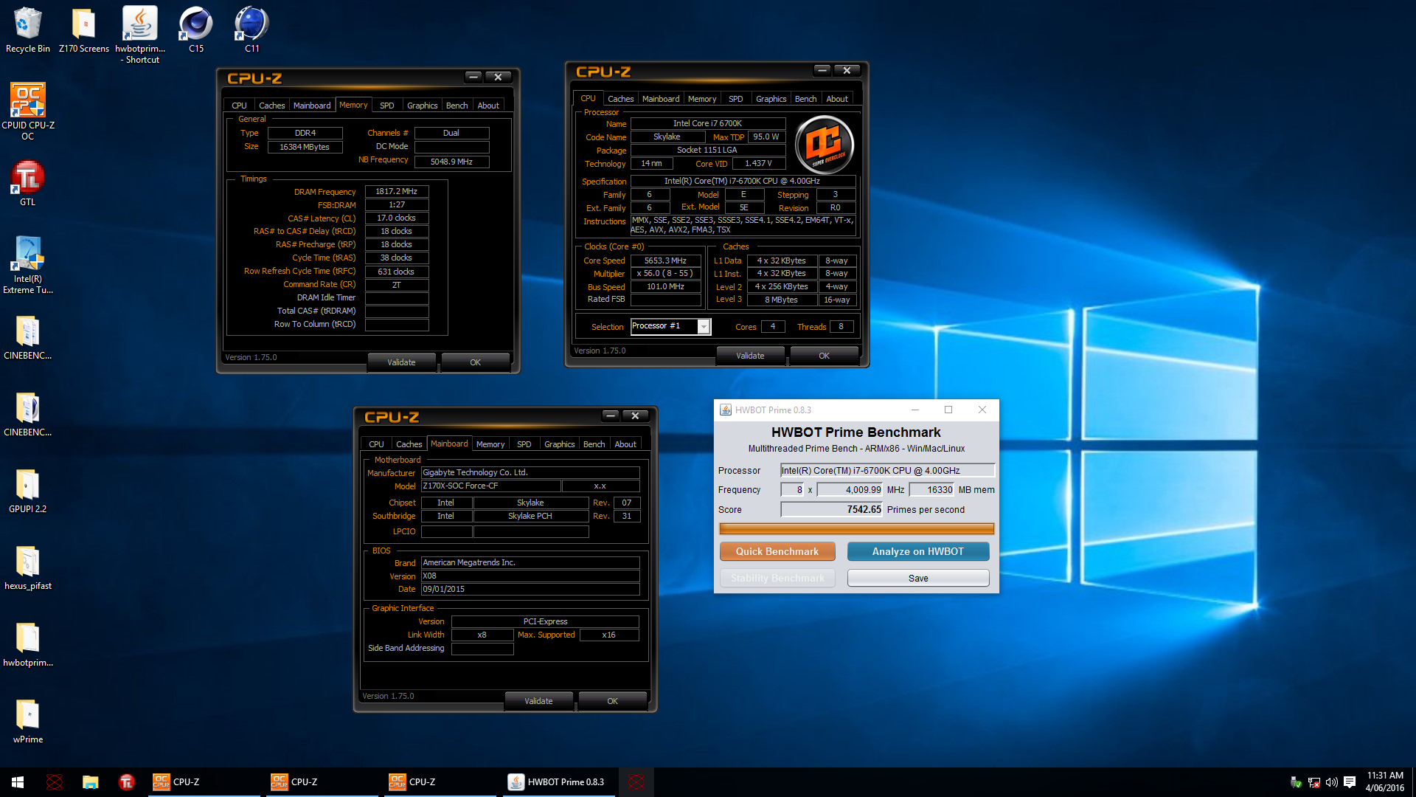
Task: Run Quick Benchmark in HWBOT Prime
Action: (x=777, y=551)
